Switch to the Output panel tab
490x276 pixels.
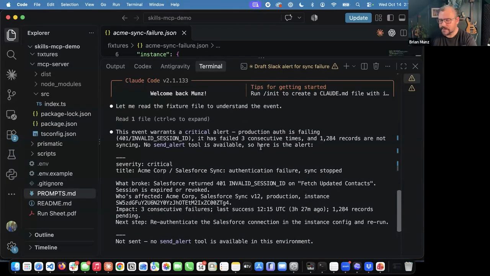pos(115,66)
